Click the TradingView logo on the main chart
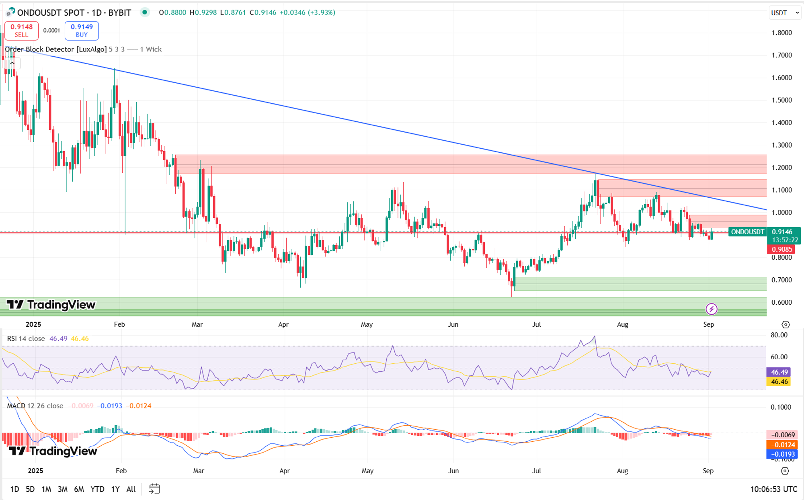This screenshot has width=804, height=500. (51, 305)
